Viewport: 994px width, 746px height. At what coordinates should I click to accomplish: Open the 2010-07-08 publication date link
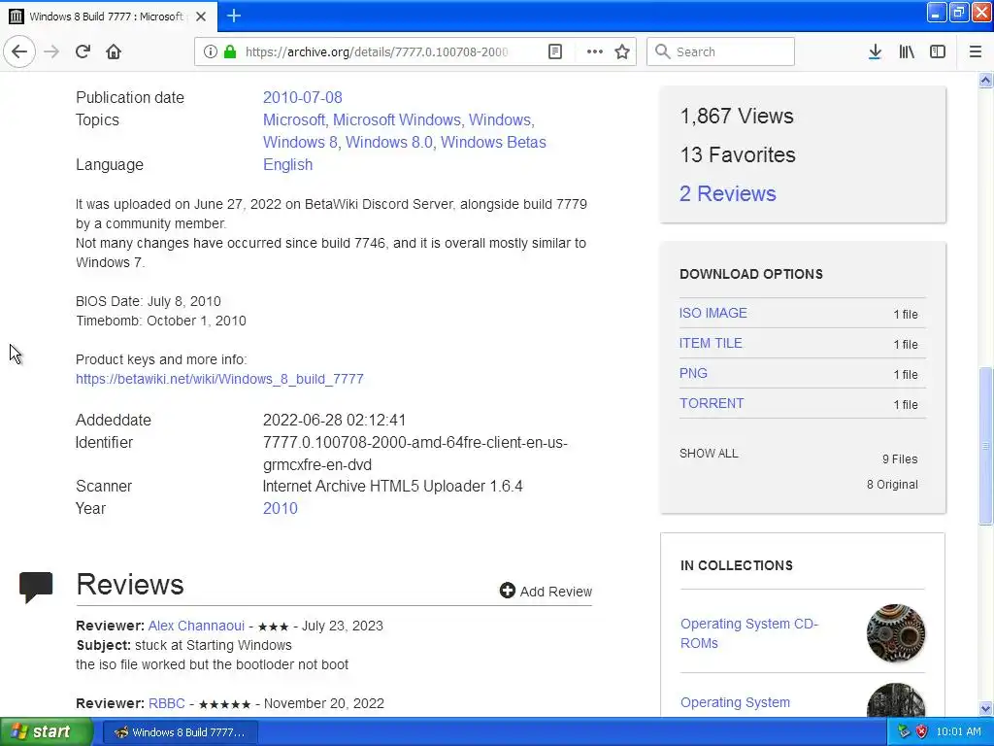coord(303,98)
